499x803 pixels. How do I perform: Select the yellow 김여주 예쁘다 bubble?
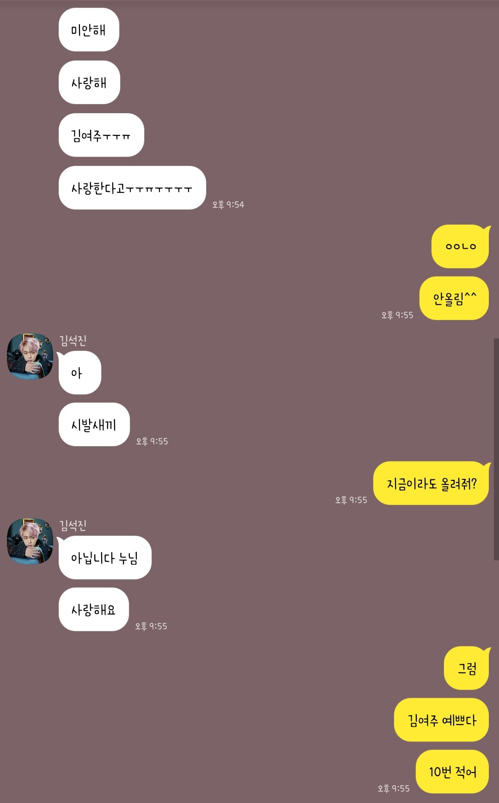441,720
